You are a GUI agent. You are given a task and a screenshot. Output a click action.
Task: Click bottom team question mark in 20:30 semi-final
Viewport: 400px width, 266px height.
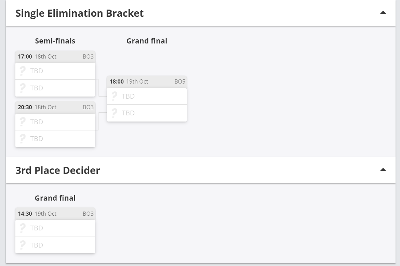23,139
